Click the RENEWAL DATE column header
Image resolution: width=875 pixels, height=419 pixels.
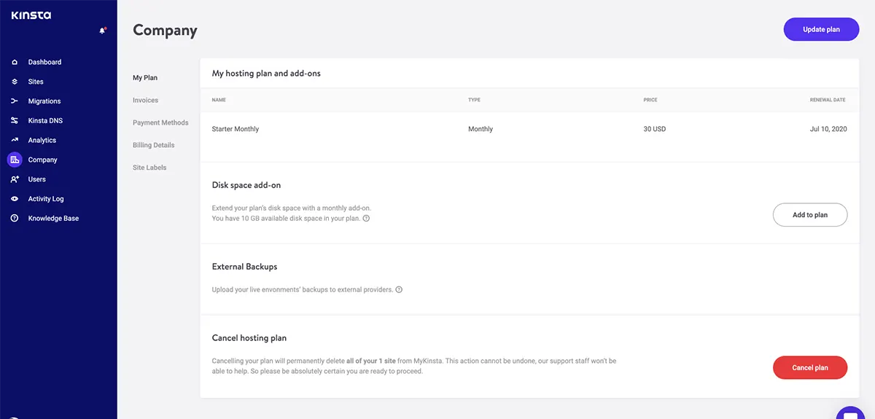click(828, 100)
